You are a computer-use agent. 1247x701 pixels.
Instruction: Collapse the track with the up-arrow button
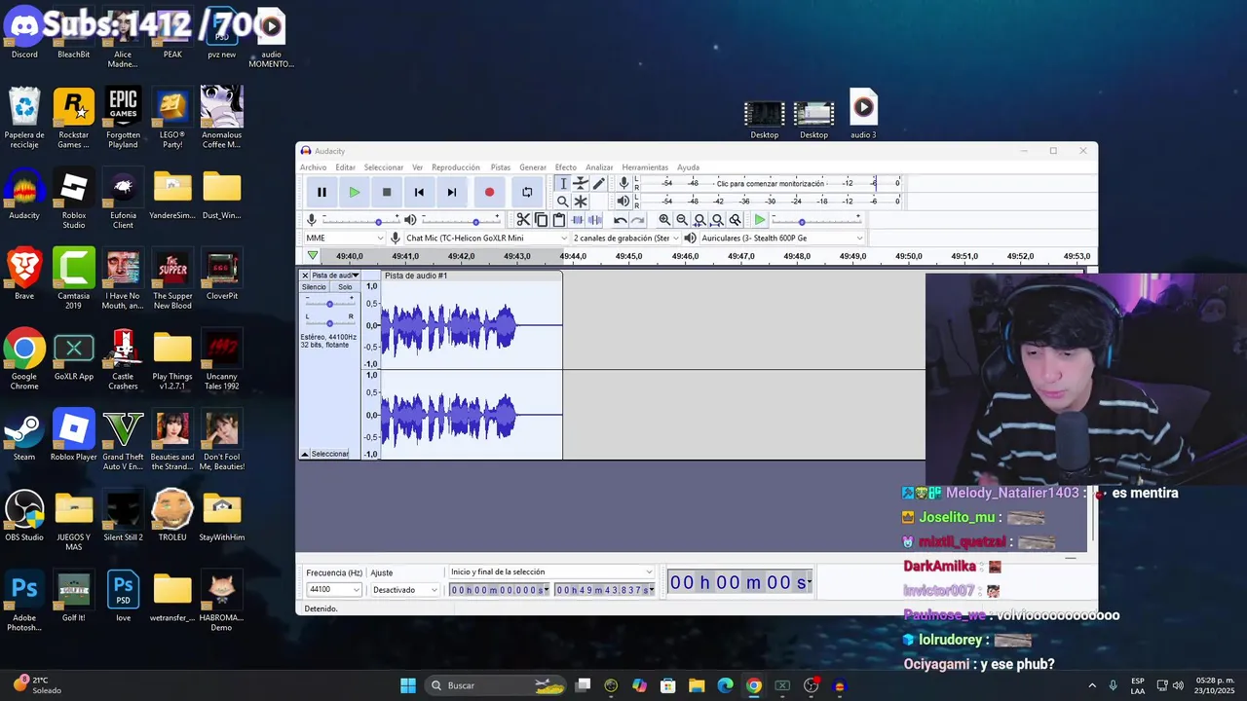[x=305, y=454]
